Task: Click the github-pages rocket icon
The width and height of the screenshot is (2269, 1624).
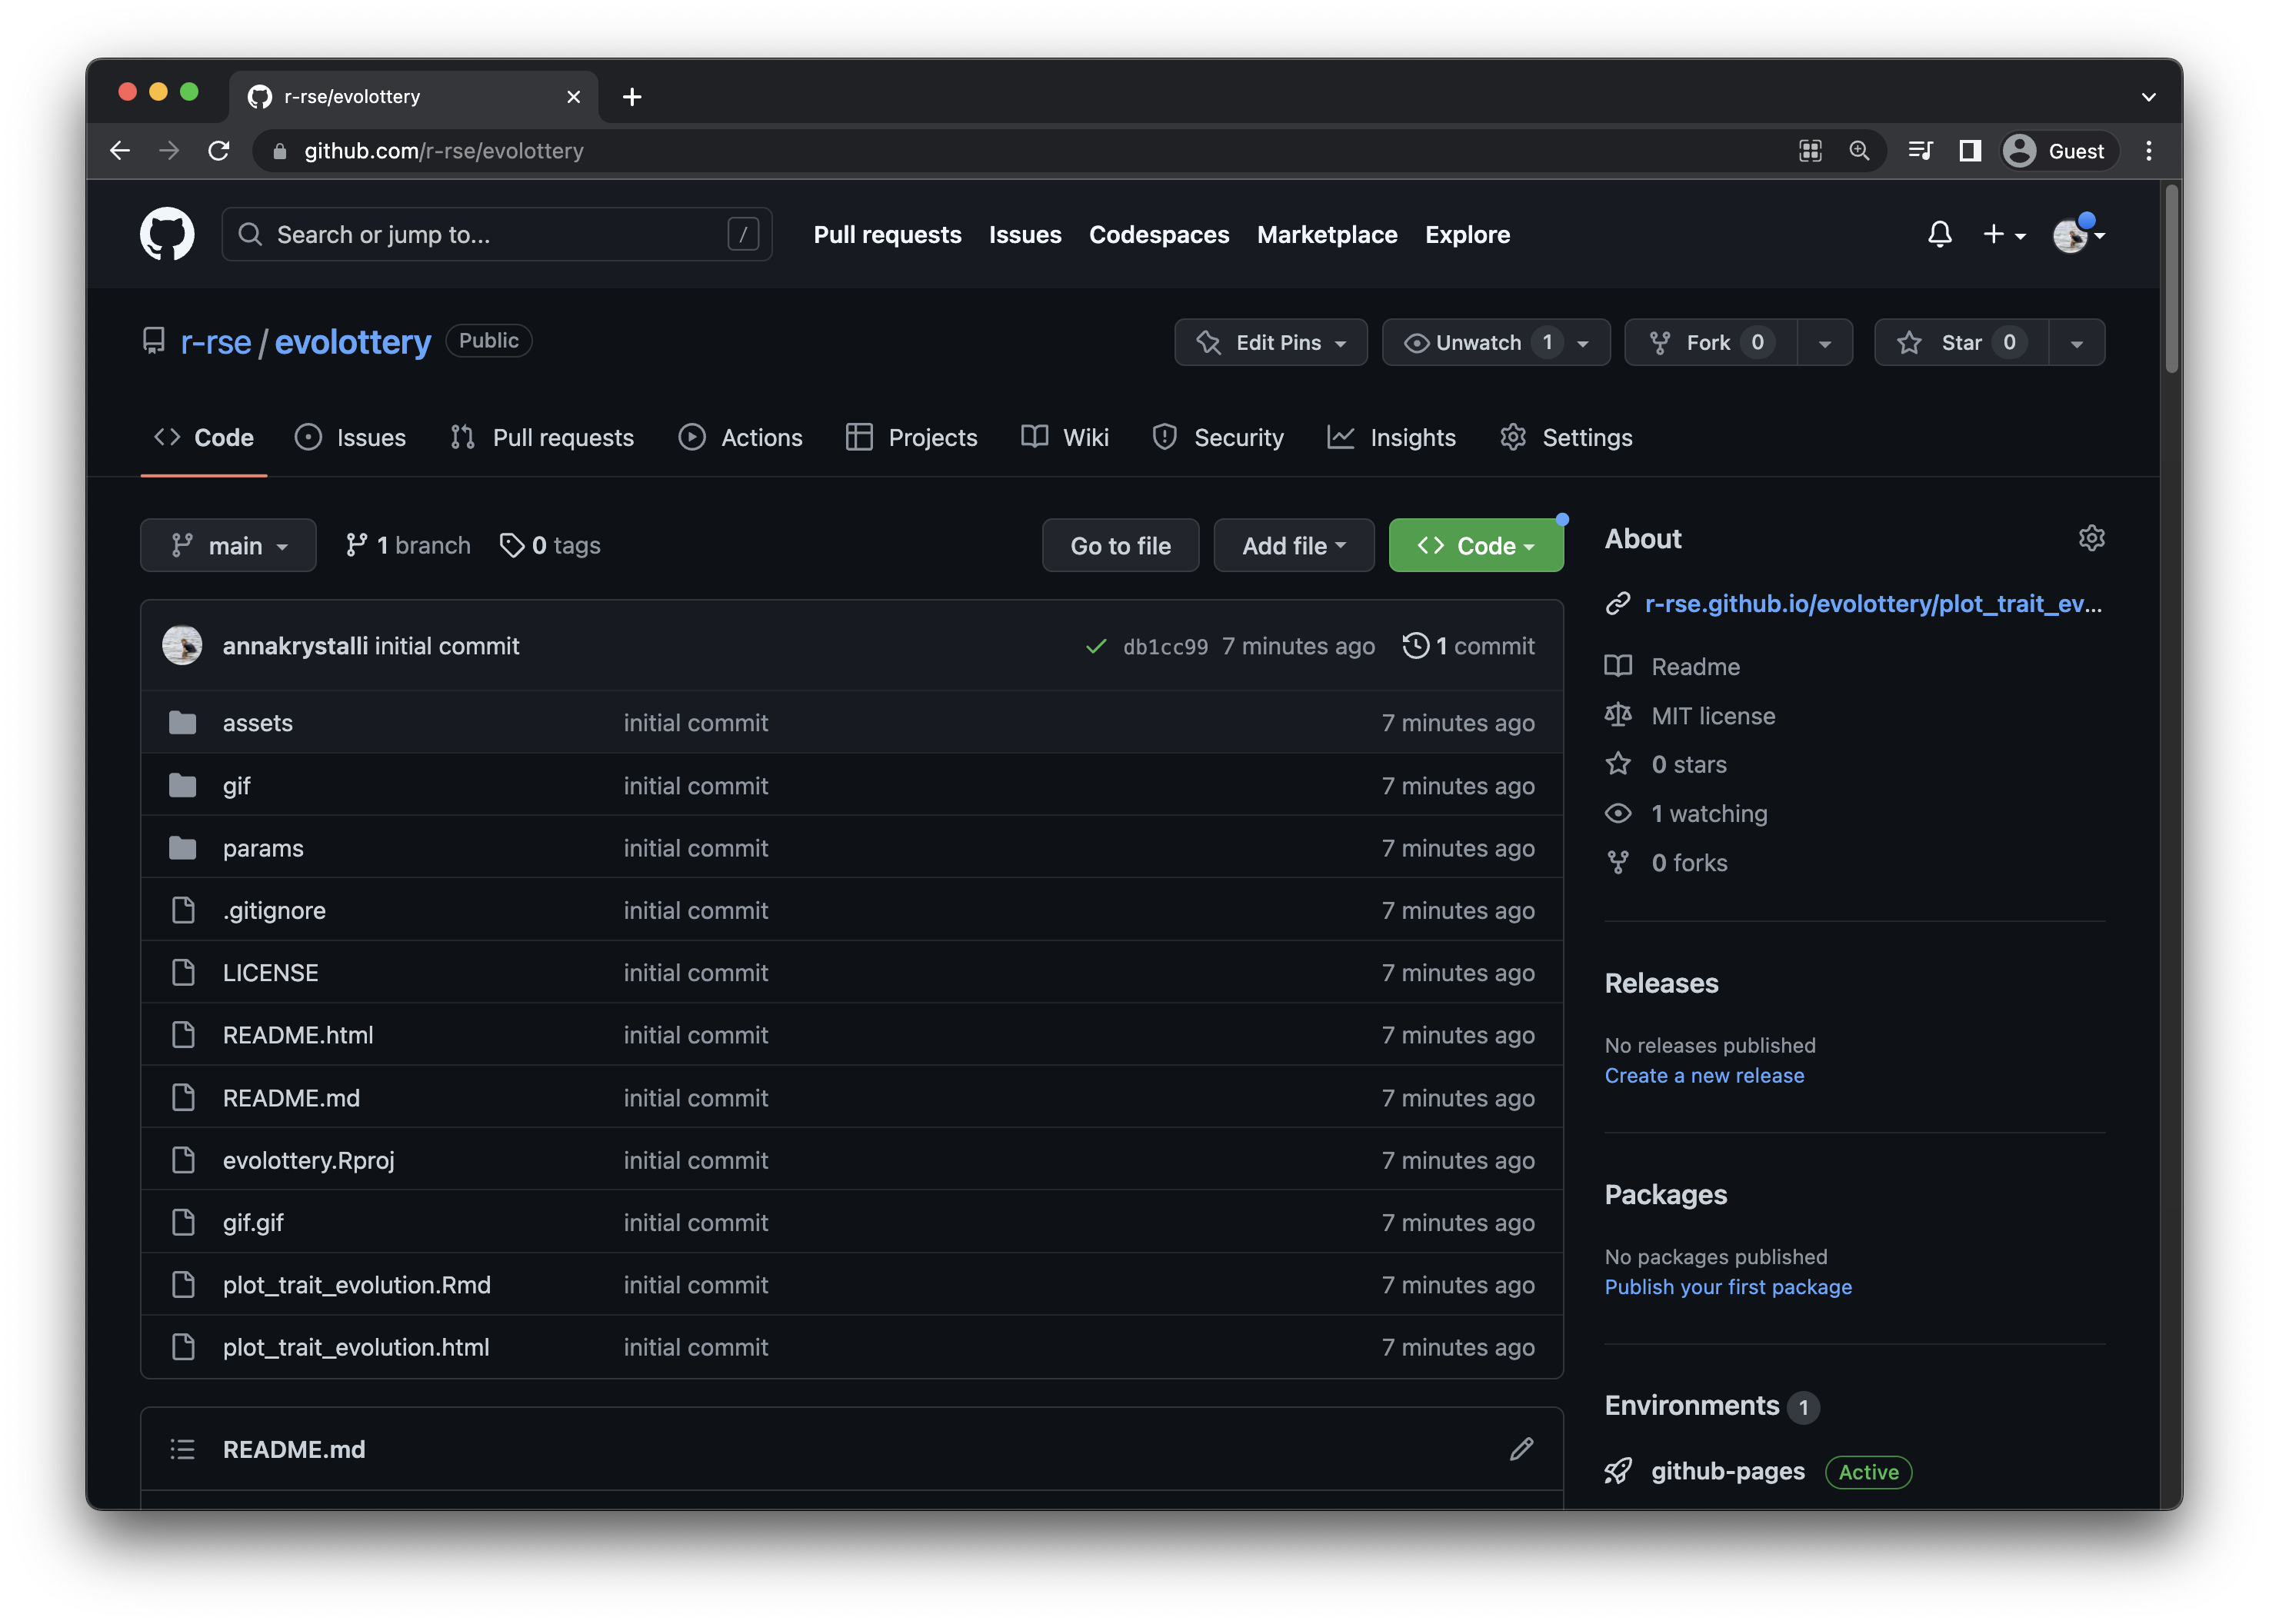Action: 1618,1471
